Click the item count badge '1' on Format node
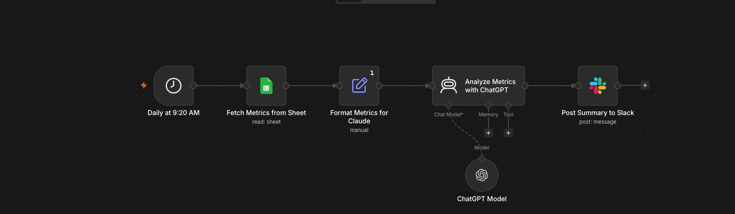The image size is (735, 214). tap(372, 73)
